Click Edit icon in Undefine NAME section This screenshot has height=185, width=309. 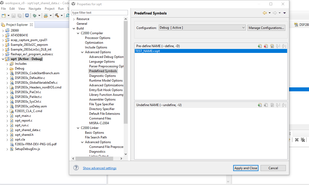coord(272,105)
